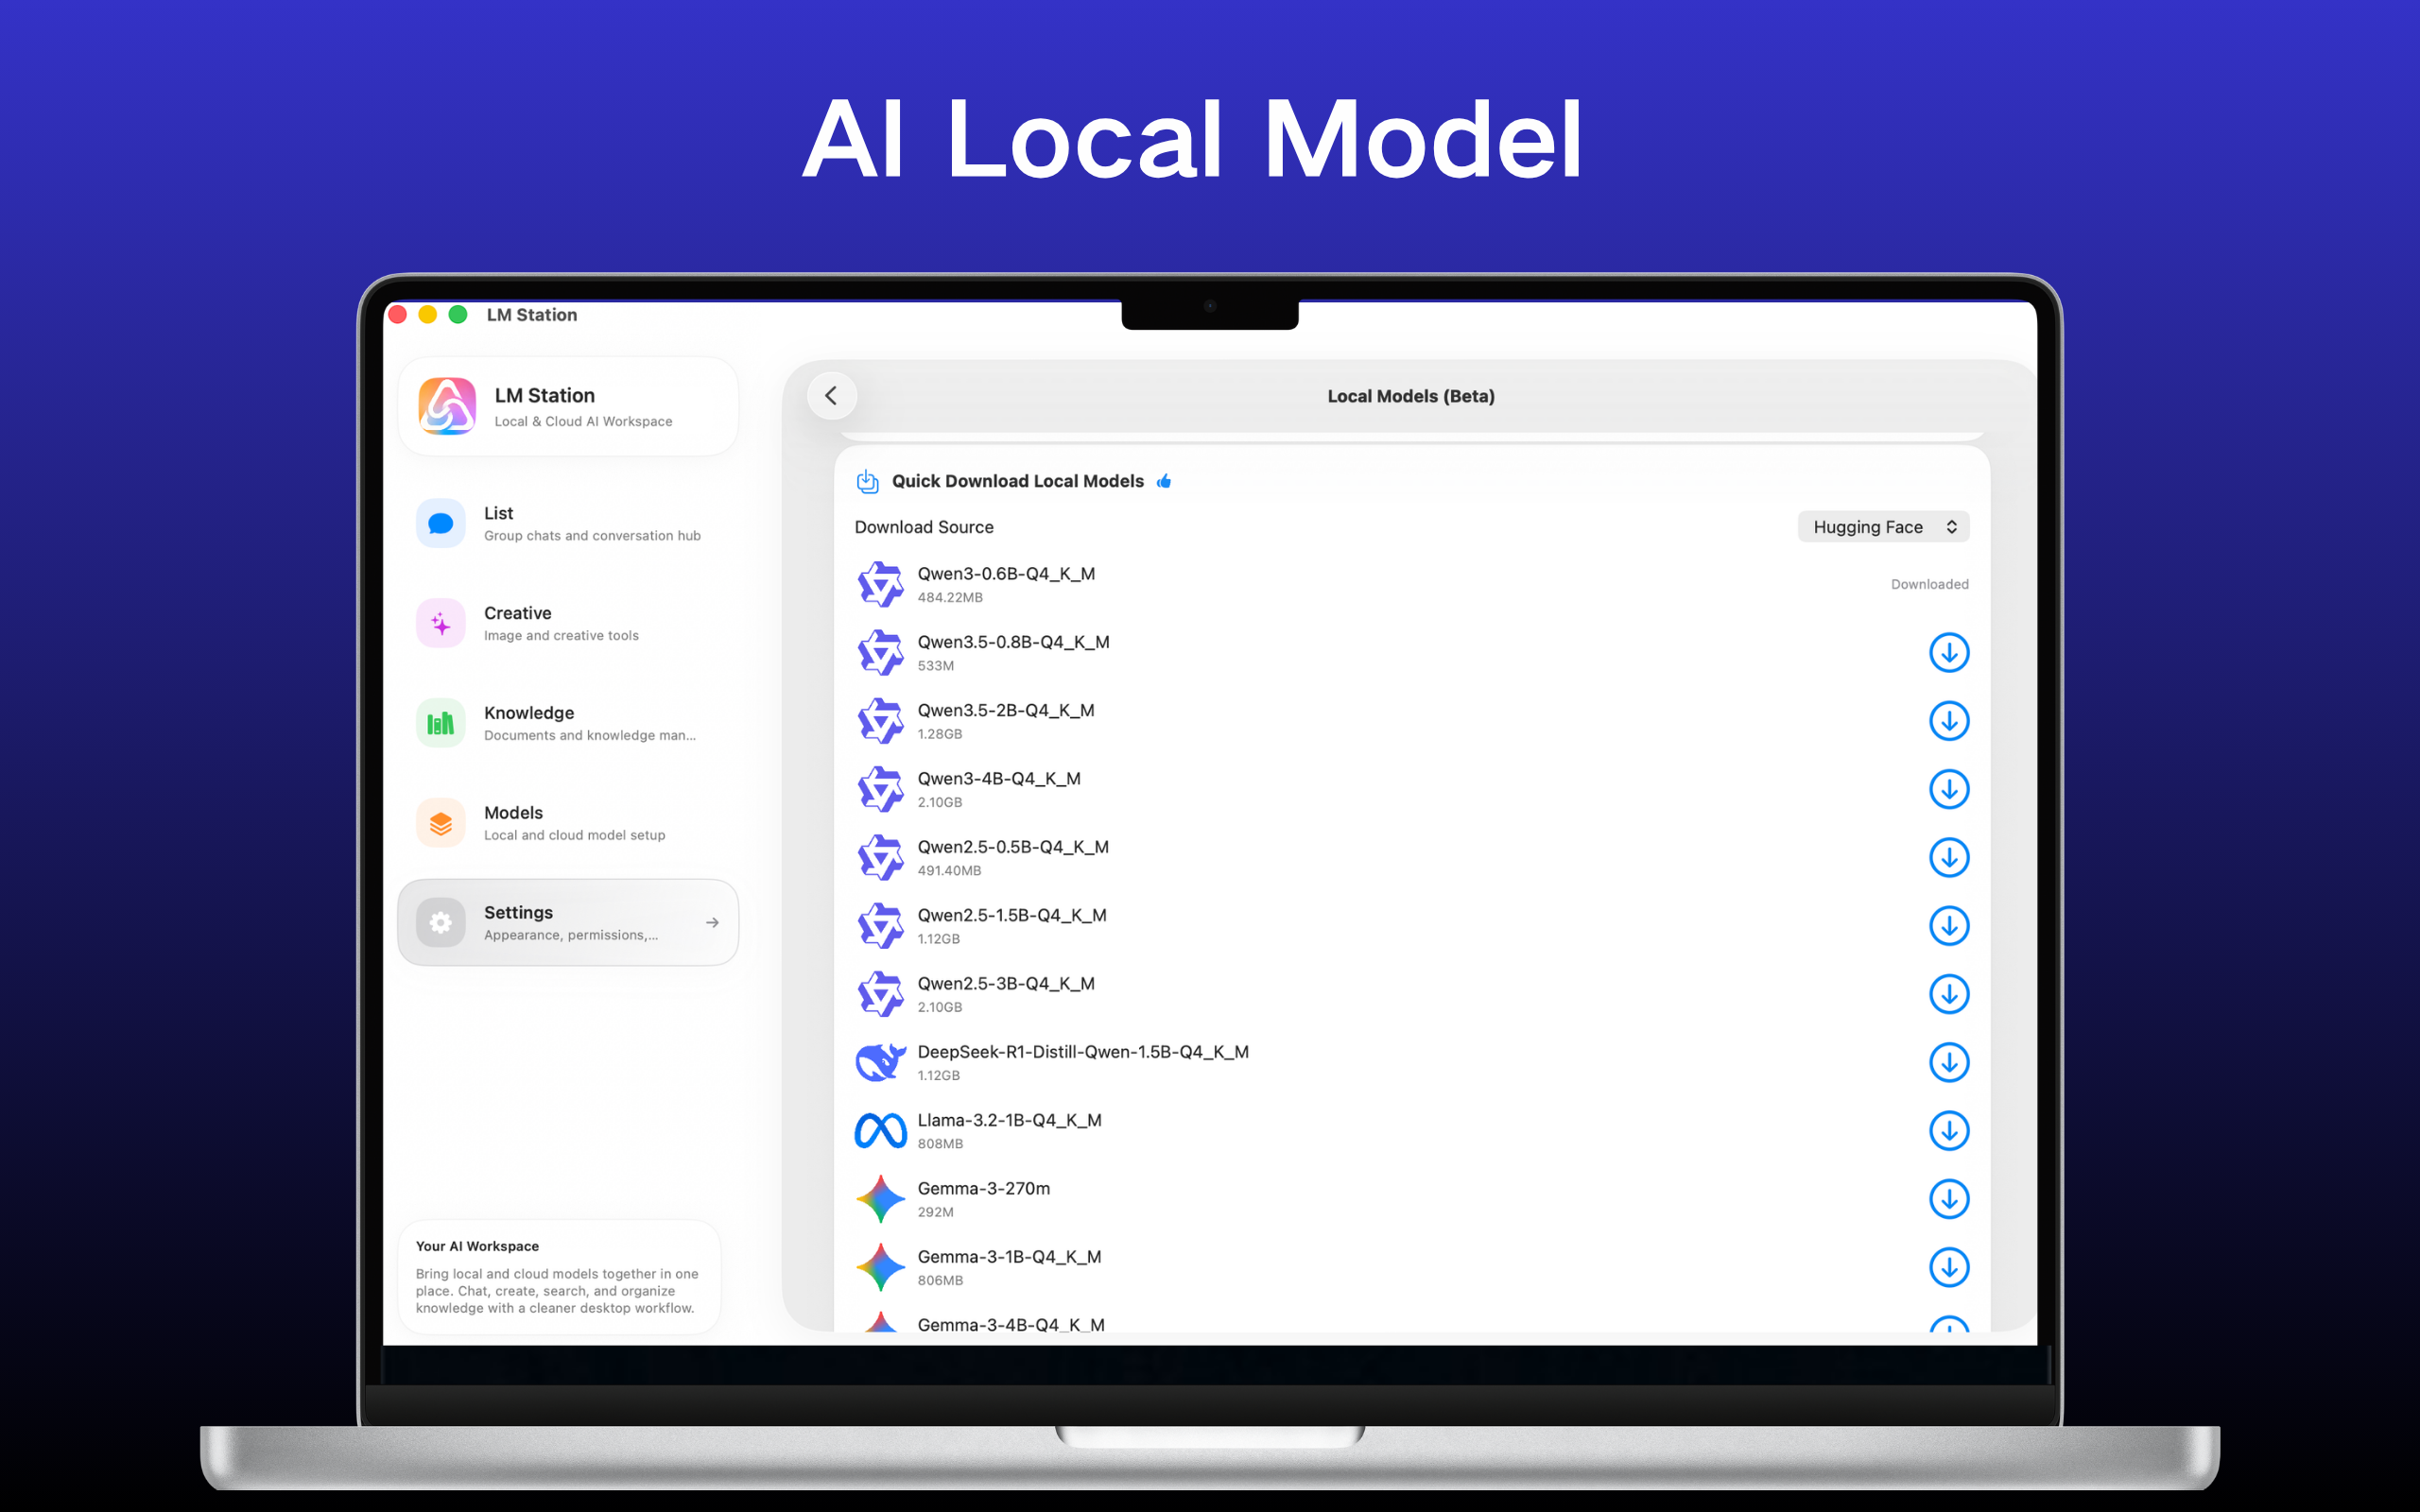Click the Qwen3-0.6B model icon
The height and width of the screenshot is (1512, 2420).
pyautogui.click(x=881, y=584)
